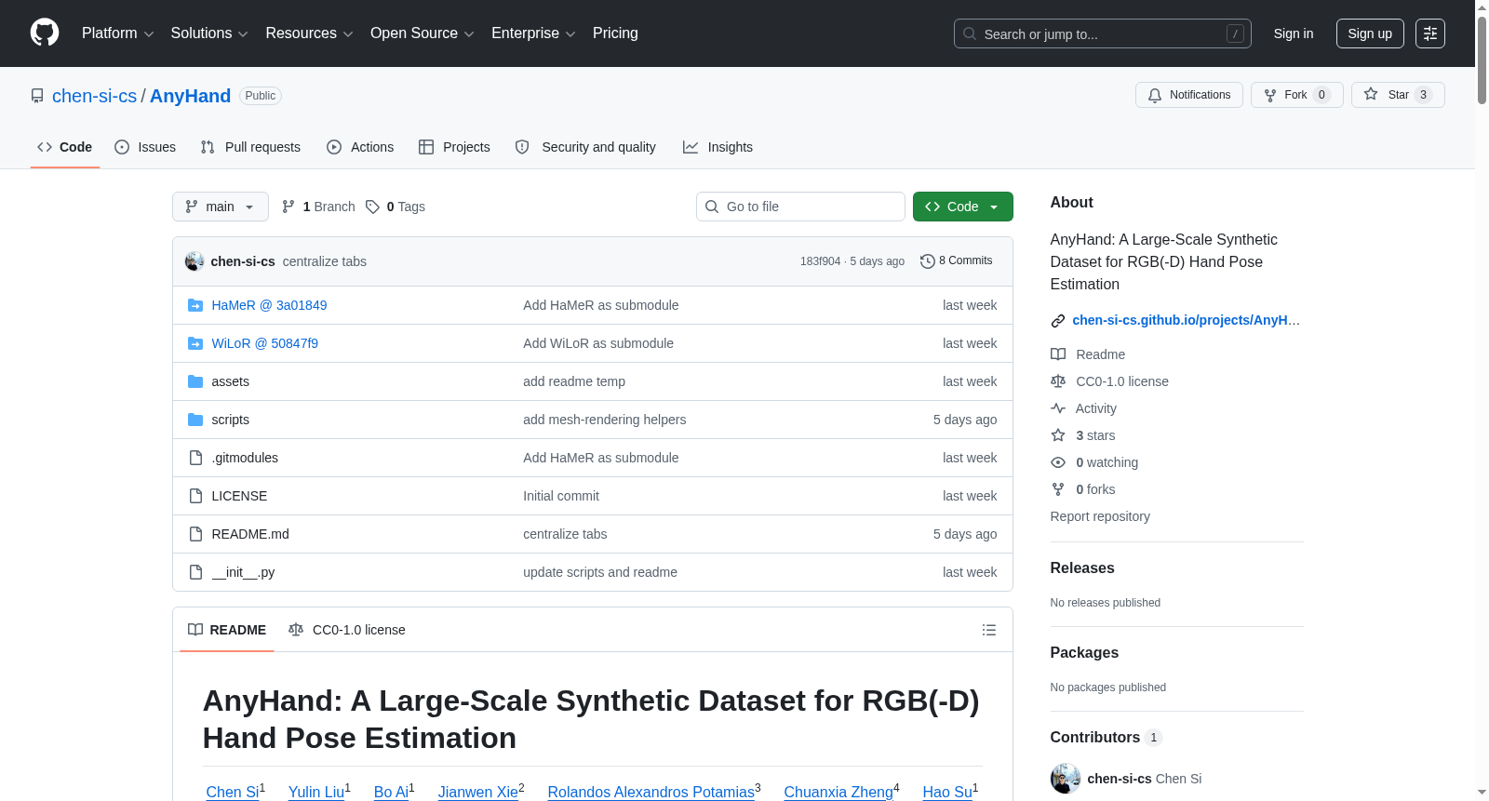The height and width of the screenshot is (801, 1489).
Task: Click the link icon beside project website
Action: [1058, 321]
